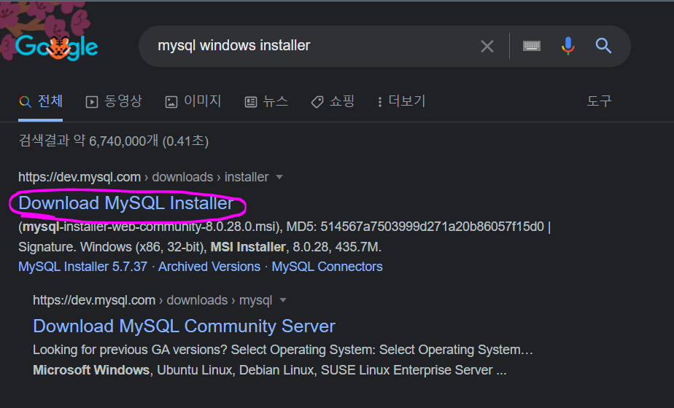Open Archived Versions sitelink

(209, 267)
